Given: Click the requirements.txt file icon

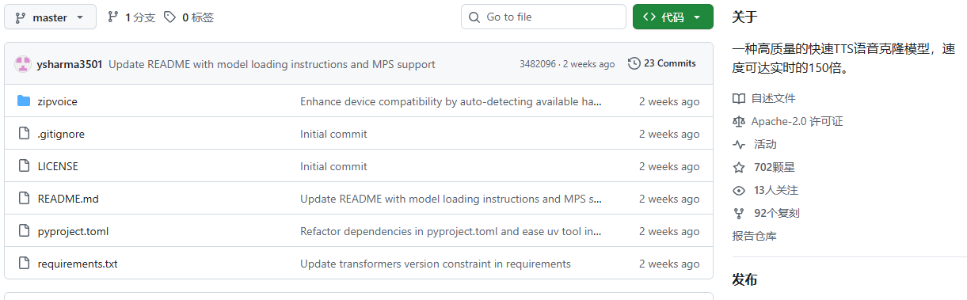Looking at the screenshot, I should pos(24,264).
